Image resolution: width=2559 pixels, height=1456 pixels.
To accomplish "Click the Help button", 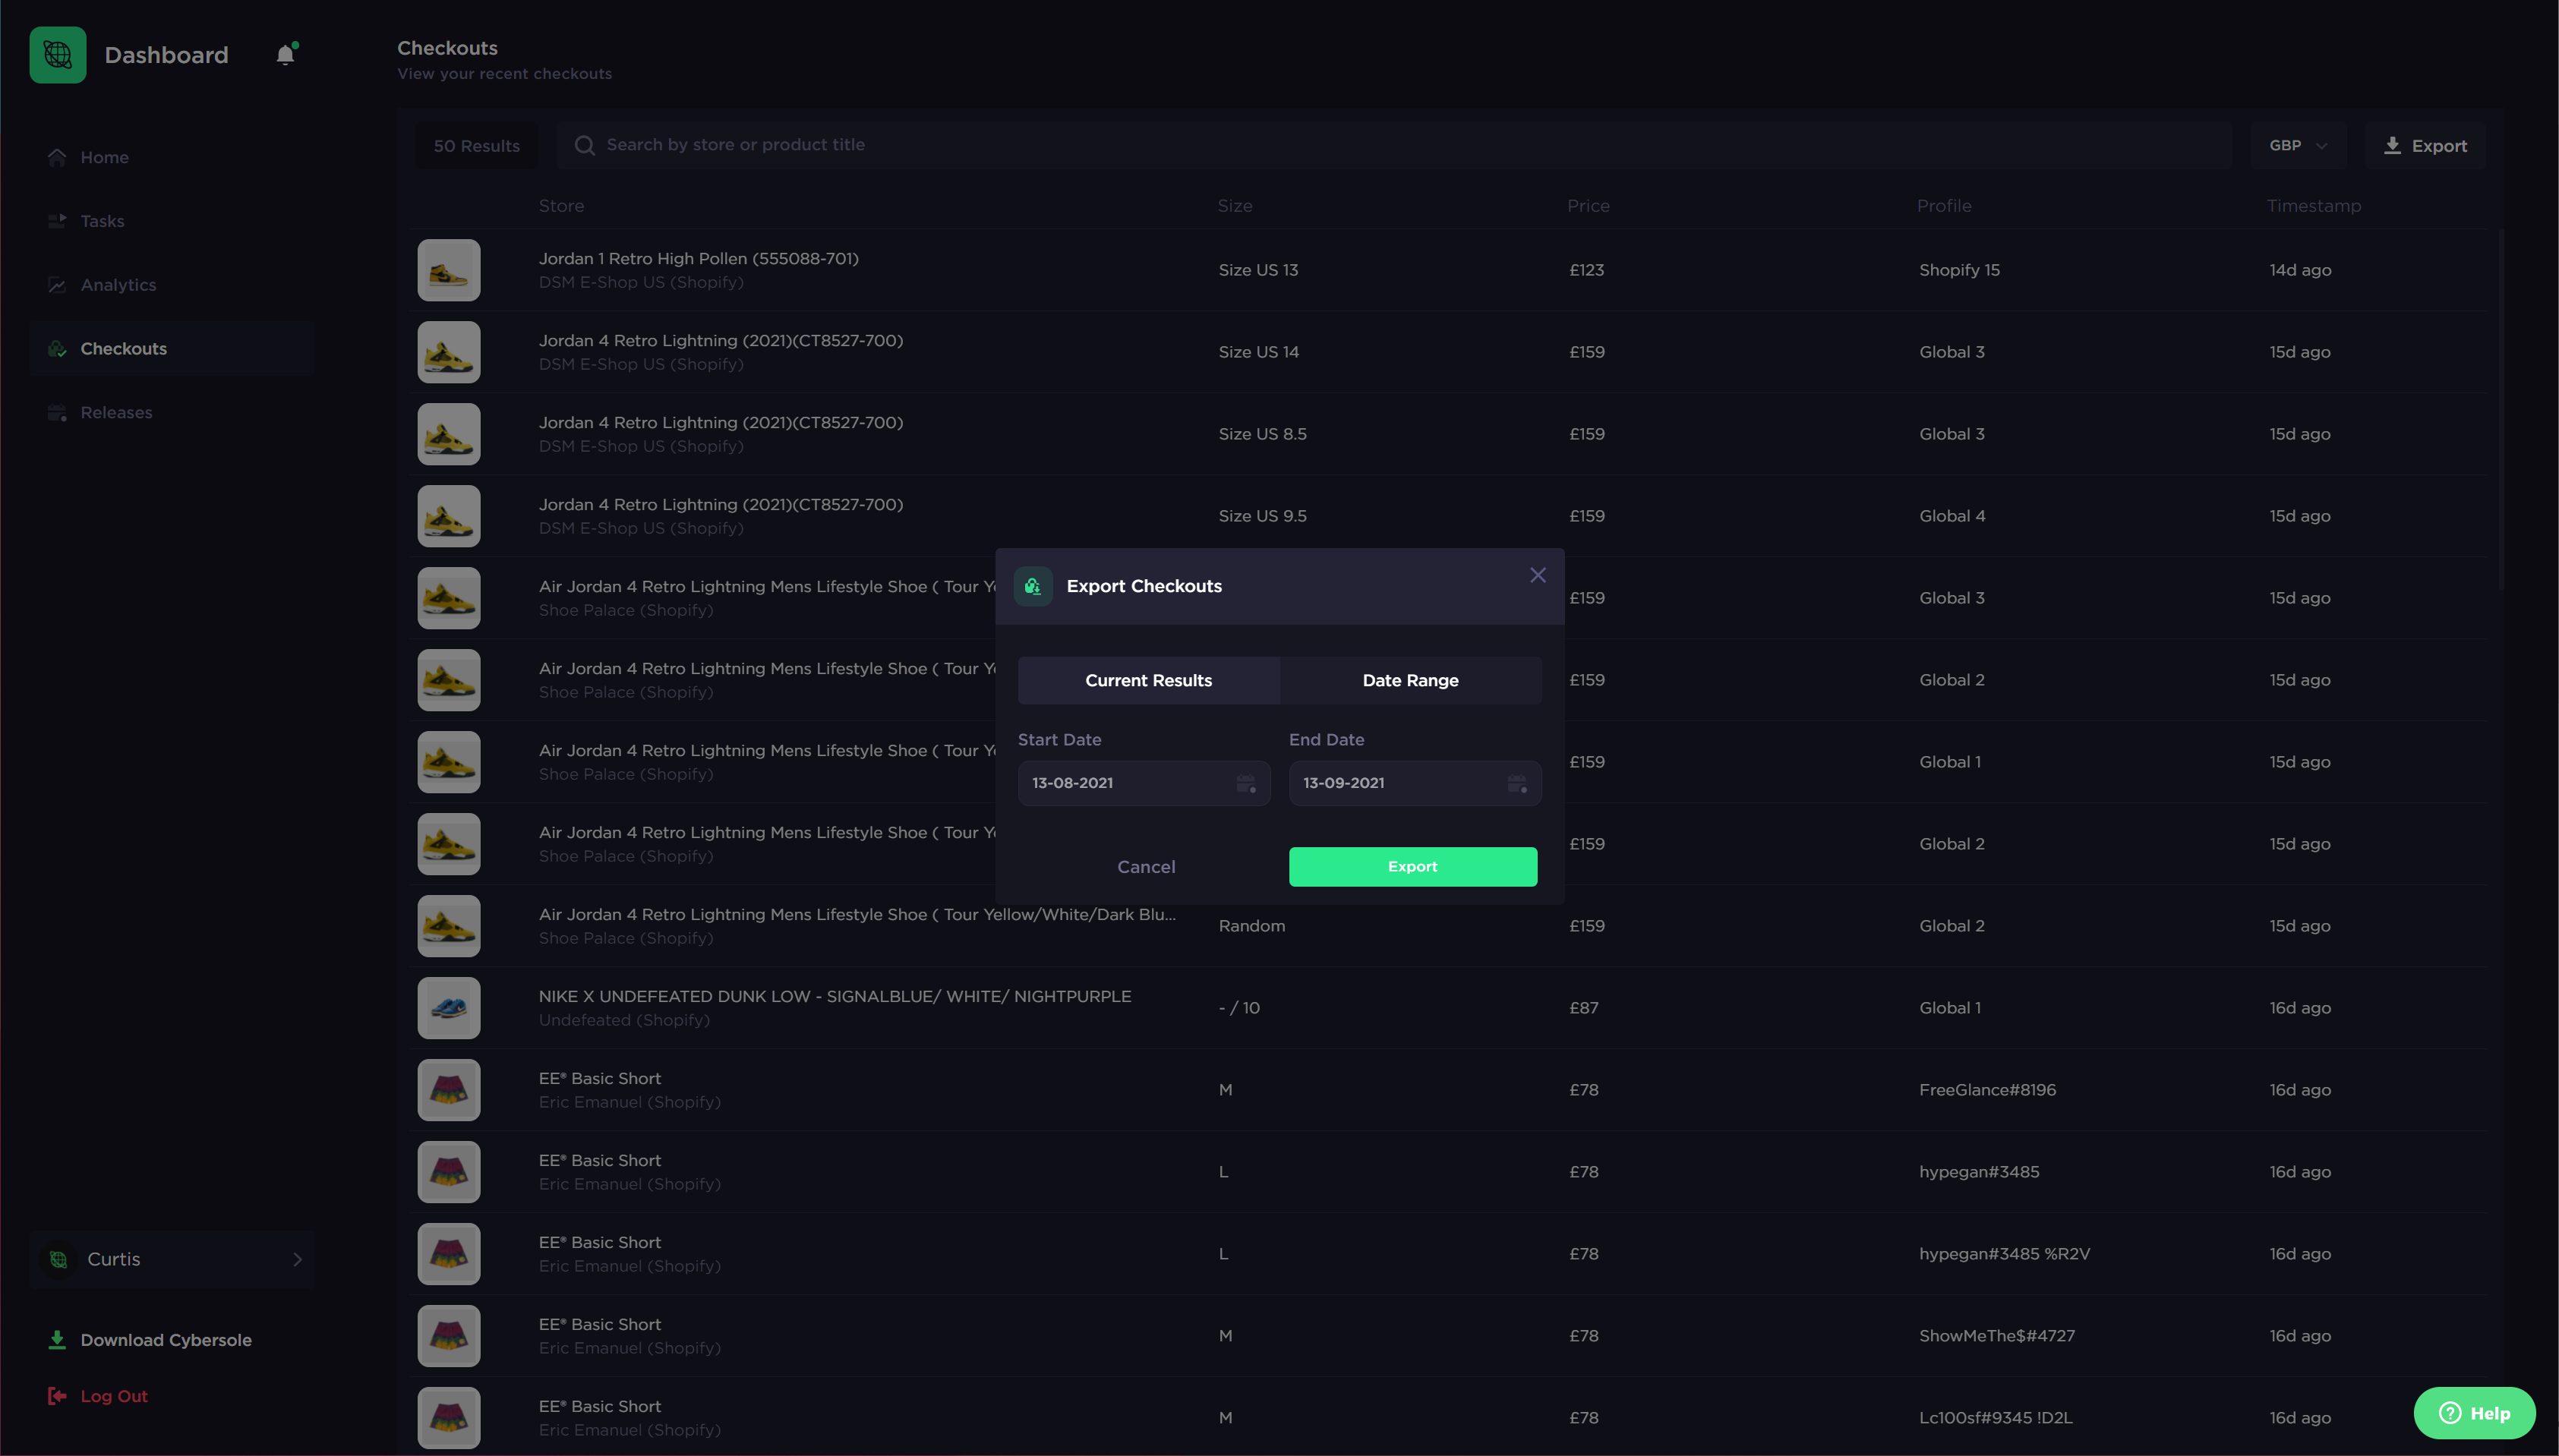I will [2474, 1413].
